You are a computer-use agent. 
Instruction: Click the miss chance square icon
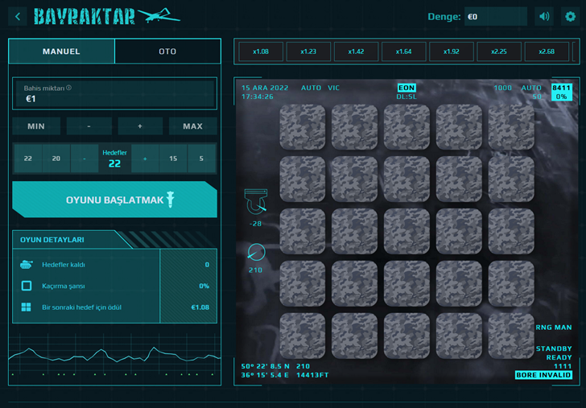[26, 286]
